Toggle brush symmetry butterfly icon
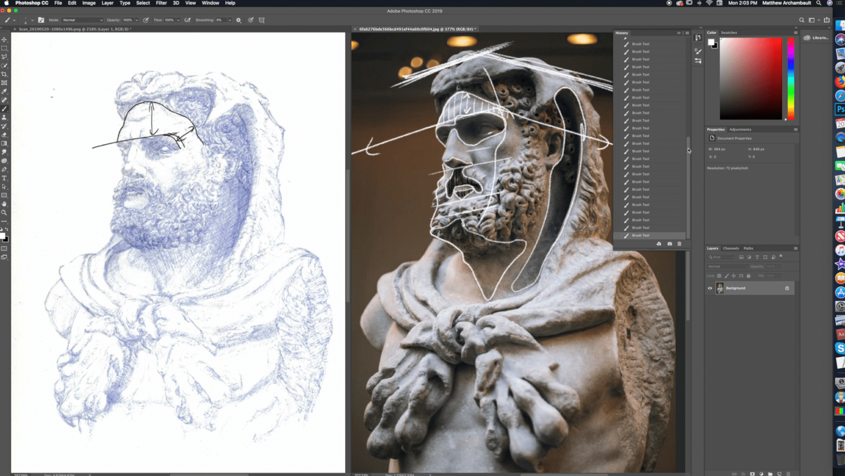Image resolution: width=845 pixels, height=476 pixels. pyautogui.click(x=262, y=20)
